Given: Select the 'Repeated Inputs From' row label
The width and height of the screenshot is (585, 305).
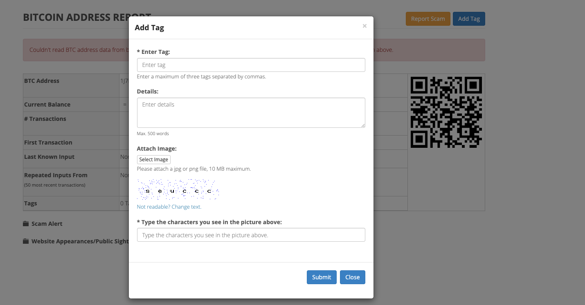Looking at the screenshot, I should 56,175.
